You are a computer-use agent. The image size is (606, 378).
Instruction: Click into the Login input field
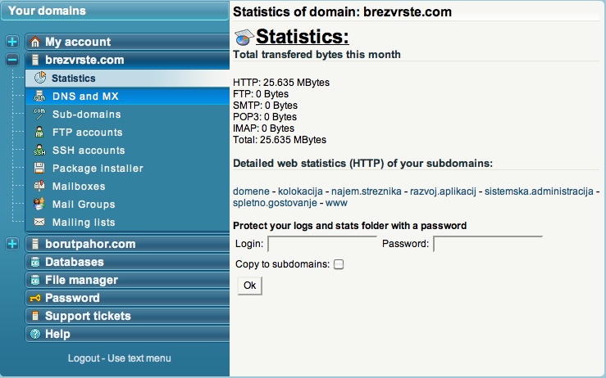pyautogui.click(x=321, y=244)
